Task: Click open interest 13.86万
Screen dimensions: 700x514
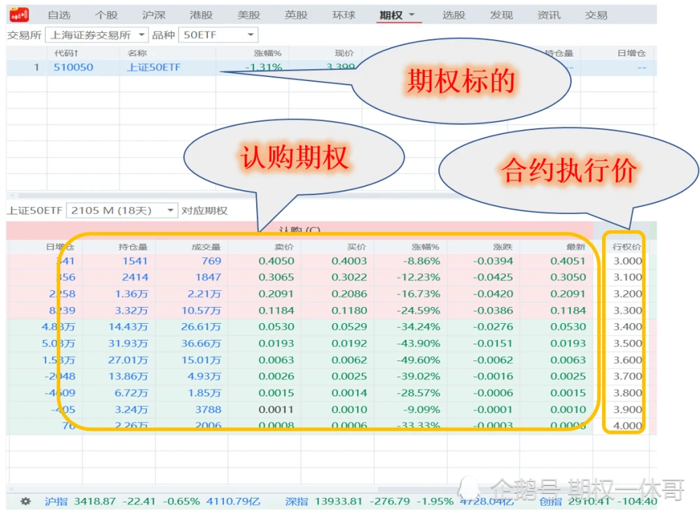Action: (128, 376)
